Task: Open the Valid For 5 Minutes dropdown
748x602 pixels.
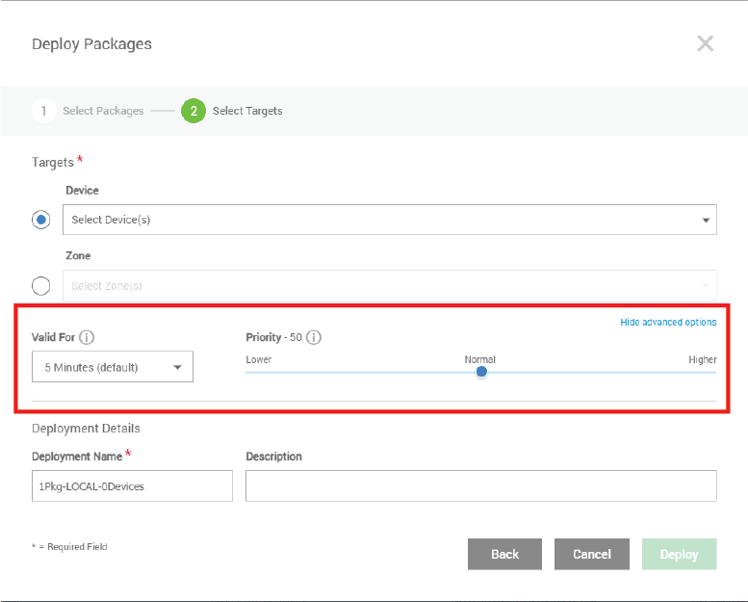Action: 113,367
